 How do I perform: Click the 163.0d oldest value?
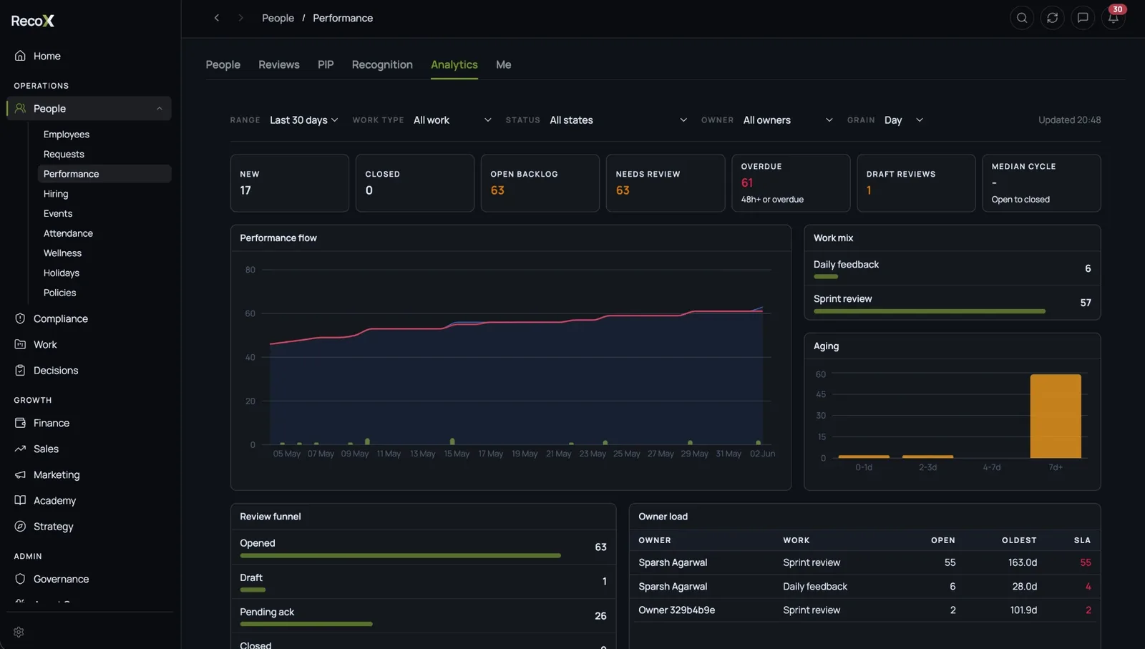click(1023, 562)
